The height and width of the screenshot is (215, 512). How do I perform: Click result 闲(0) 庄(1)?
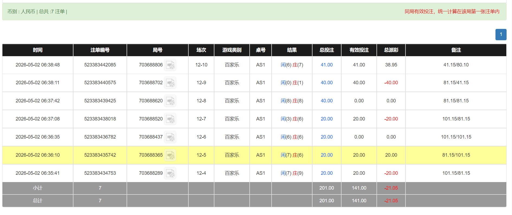pos(292,83)
